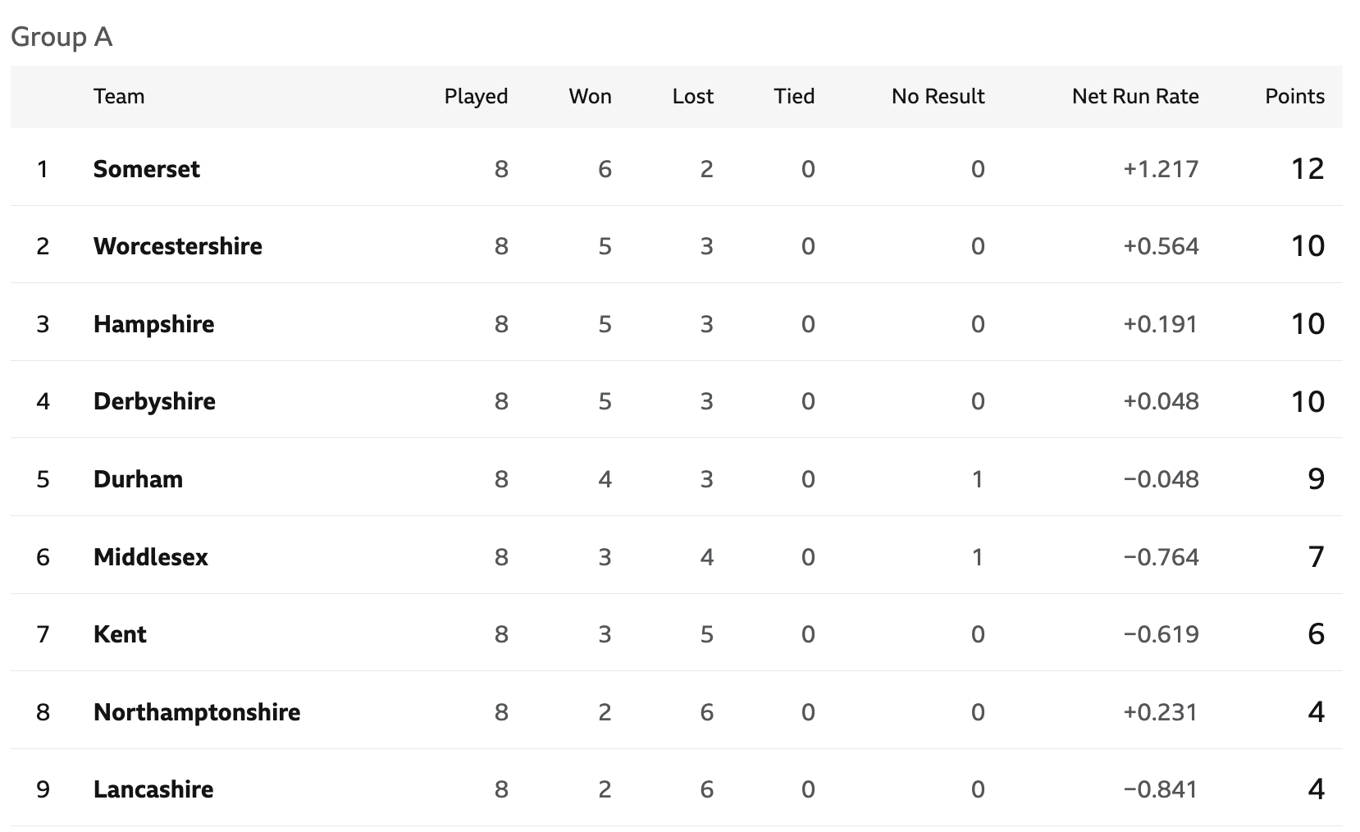Click the Won column header
Image resolution: width=1360 pixels, height=832 pixels.
tap(590, 96)
